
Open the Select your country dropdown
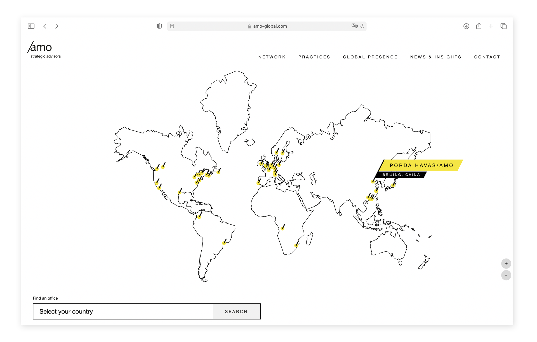coord(123,312)
